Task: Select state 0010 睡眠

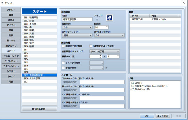Action: point(39,46)
